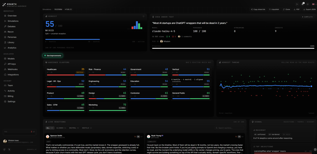The width and height of the screenshot is (317, 154).
Task: Click the Library icon in the sidebar
Action: [5, 42]
